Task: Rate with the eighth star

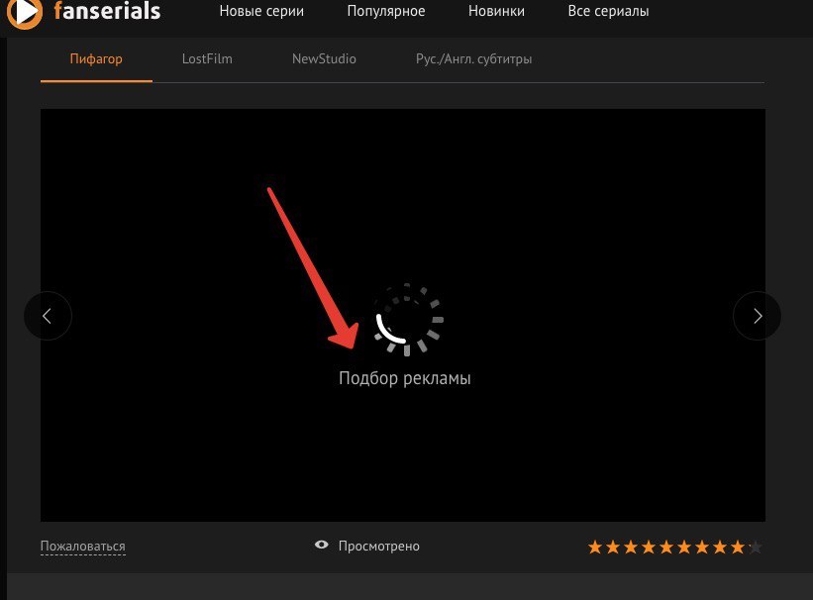Action: [x=720, y=547]
